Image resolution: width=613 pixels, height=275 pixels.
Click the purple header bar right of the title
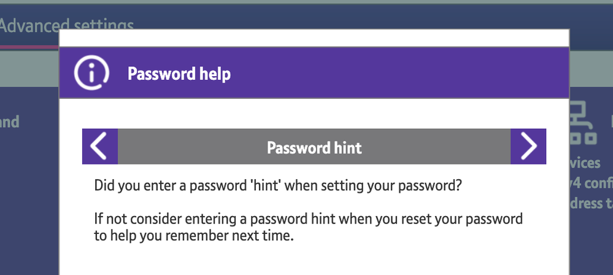coord(399,74)
